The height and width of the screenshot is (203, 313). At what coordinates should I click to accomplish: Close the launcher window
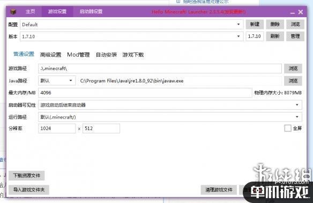pos(301,12)
